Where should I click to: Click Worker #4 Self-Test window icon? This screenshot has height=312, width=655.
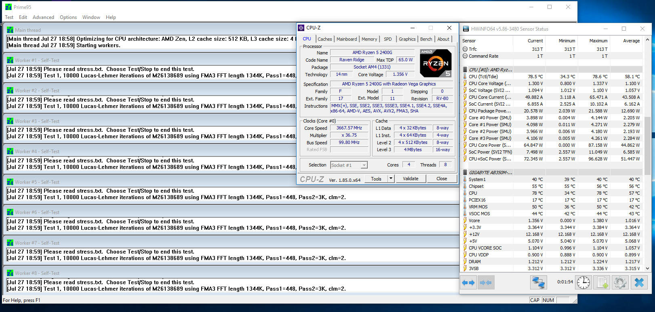coord(10,152)
